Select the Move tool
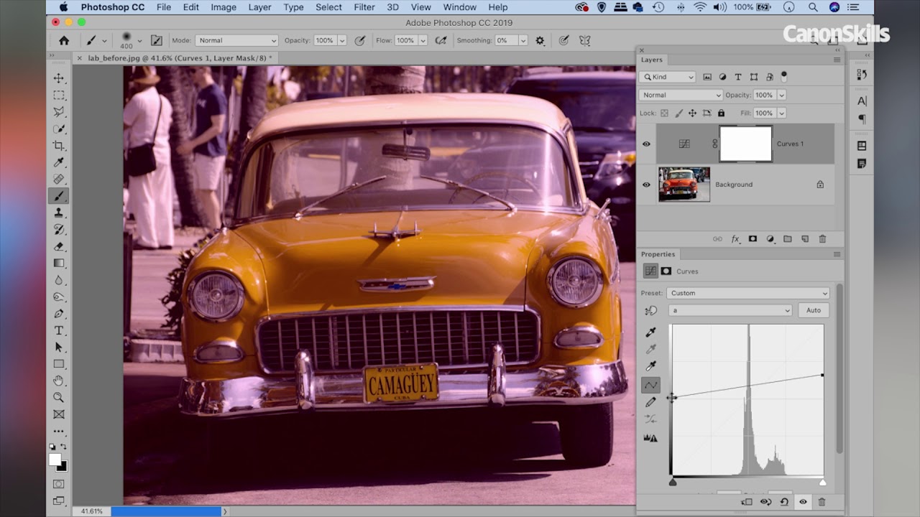The height and width of the screenshot is (517, 920). [59, 78]
